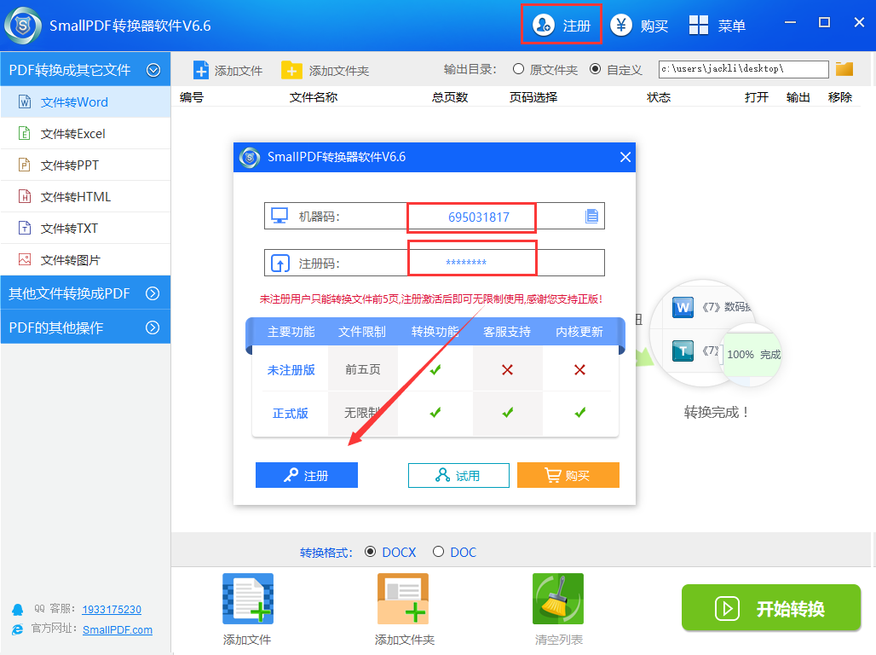Image resolution: width=876 pixels, height=655 pixels.
Task: Choose DOC conversion format
Action: point(439,552)
